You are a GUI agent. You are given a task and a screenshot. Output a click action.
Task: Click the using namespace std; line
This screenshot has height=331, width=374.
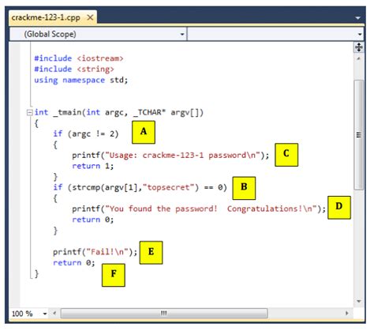80,80
